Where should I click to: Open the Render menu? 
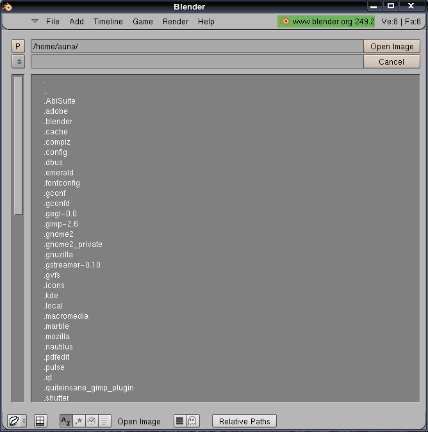click(176, 22)
